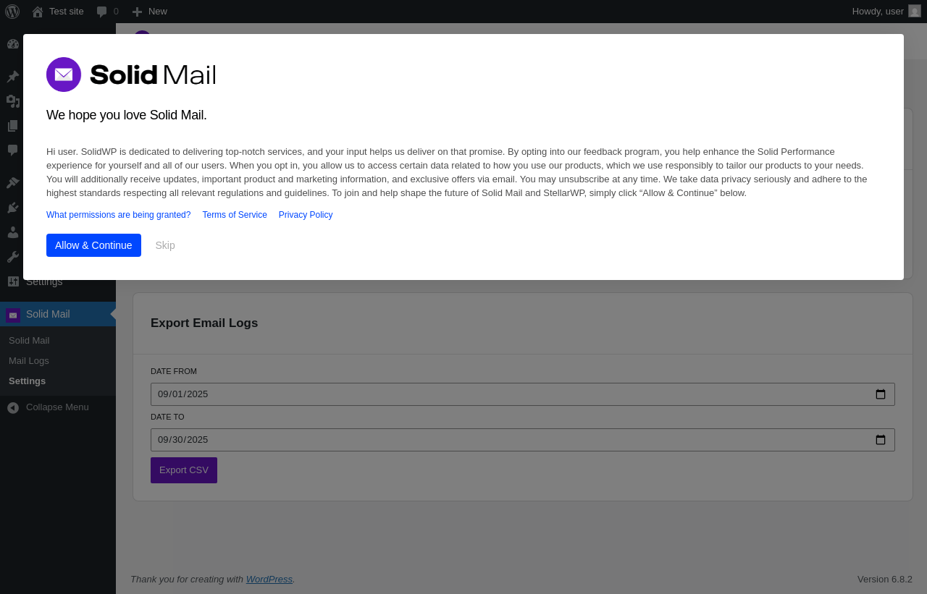The height and width of the screenshot is (594, 927).
Task: Select the Solid Mail top-level sidebar menu
Action: [x=58, y=314]
